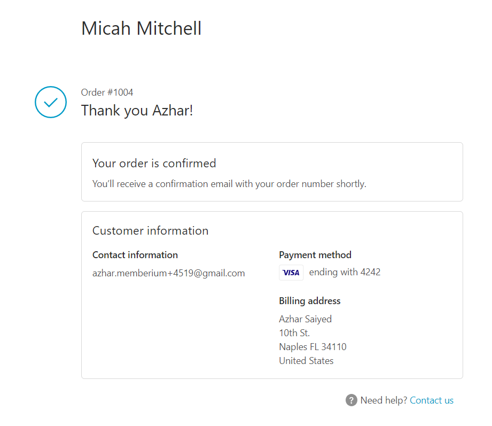Image resolution: width=492 pixels, height=426 pixels.
Task: Click the Need help? text
Action: point(384,400)
